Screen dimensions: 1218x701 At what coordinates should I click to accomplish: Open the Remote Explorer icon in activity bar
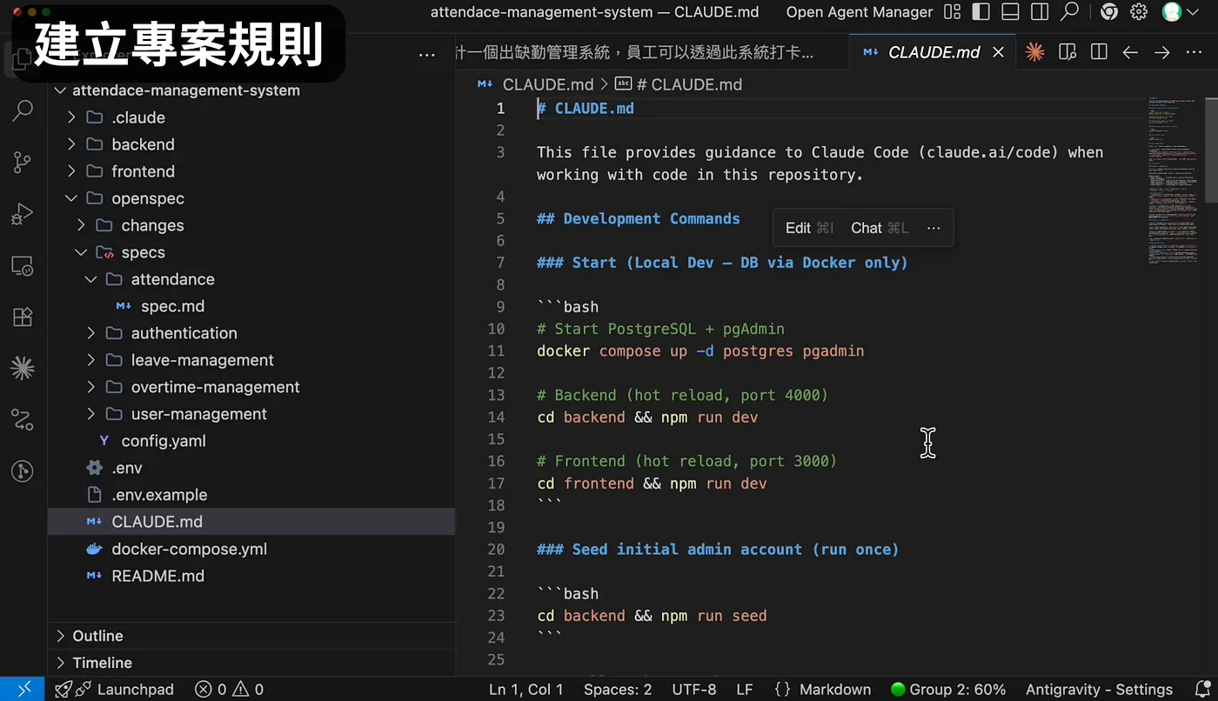coord(23,265)
